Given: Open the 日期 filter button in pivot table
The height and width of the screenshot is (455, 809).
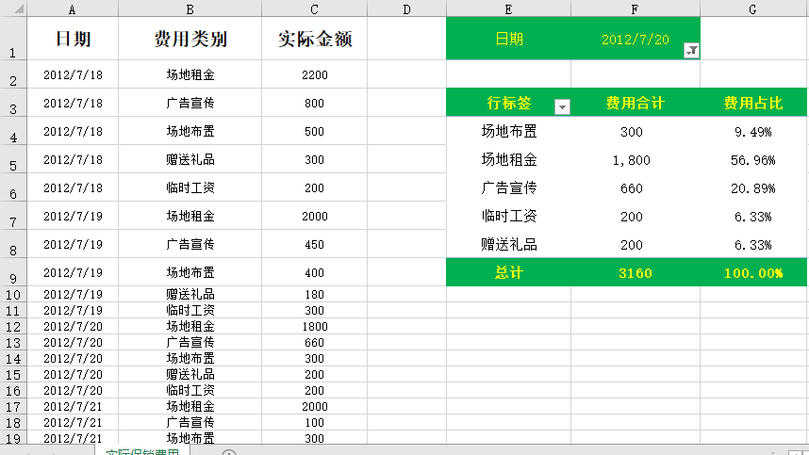Looking at the screenshot, I should (x=690, y=51).
